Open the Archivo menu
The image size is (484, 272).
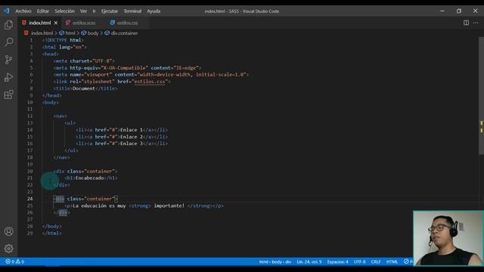click(23, 11)
